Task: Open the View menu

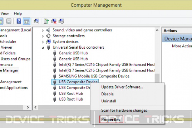Action: (x=5, y=13)
